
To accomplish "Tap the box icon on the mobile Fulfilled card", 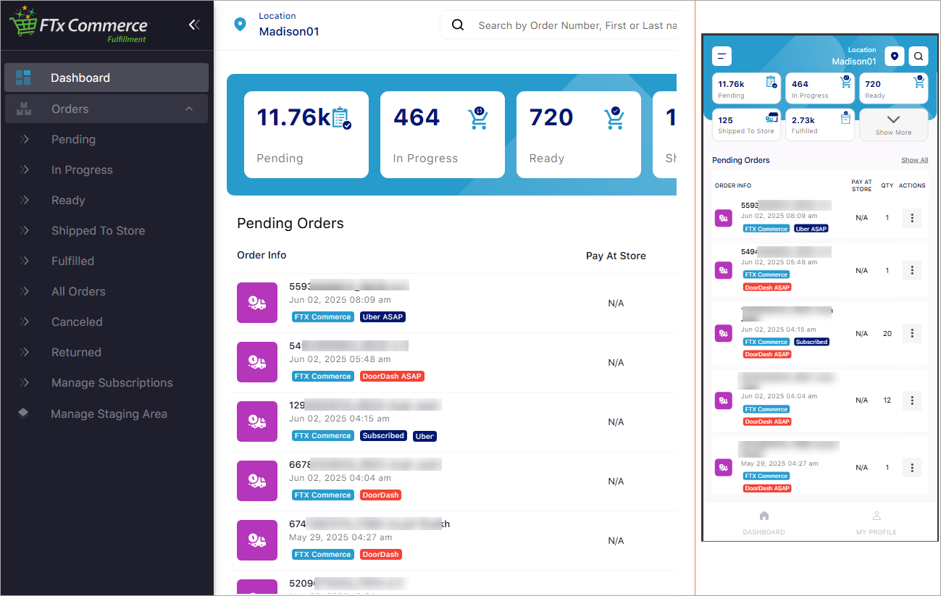I will click(845, 118).
